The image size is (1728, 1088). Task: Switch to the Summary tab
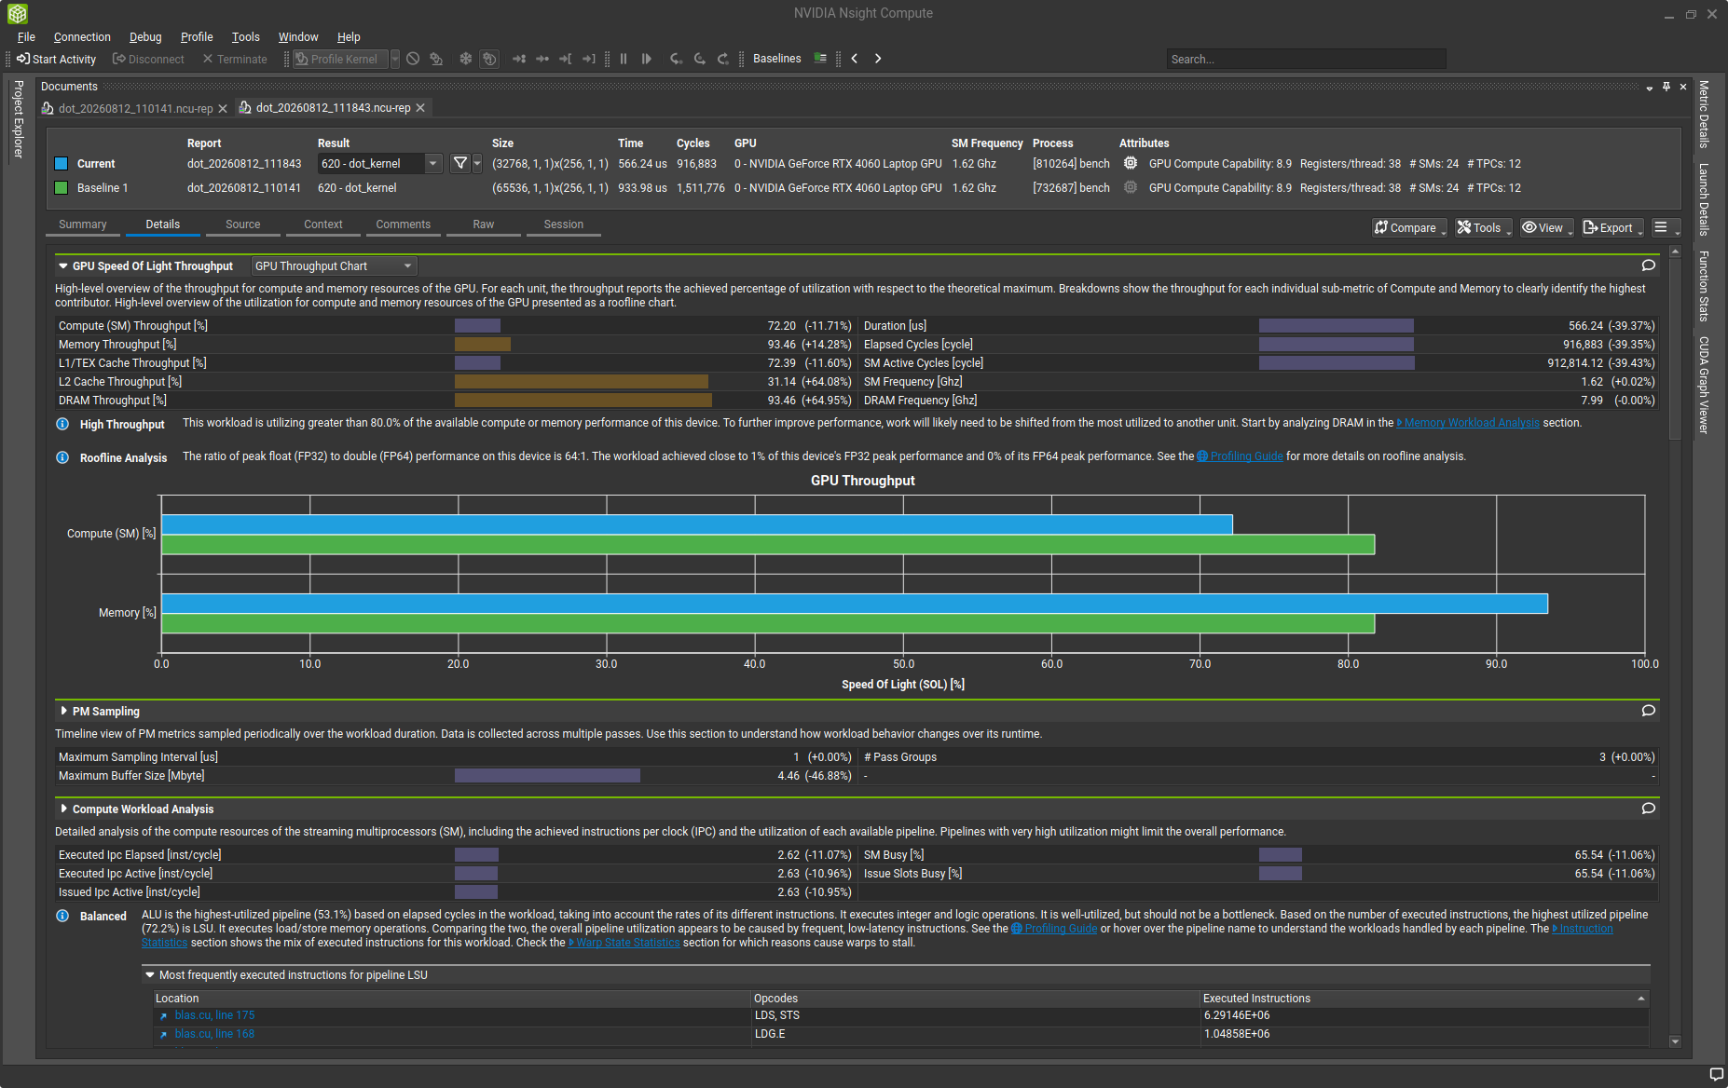click(83, 224)
